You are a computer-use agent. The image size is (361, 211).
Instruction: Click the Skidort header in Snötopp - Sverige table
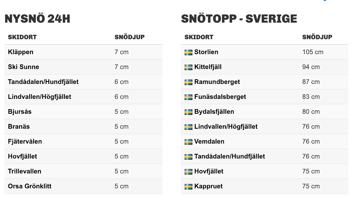point(199,37)
